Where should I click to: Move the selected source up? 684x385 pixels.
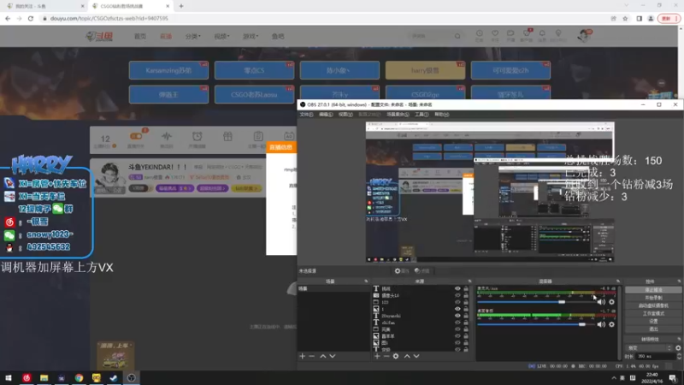[407, 356]
